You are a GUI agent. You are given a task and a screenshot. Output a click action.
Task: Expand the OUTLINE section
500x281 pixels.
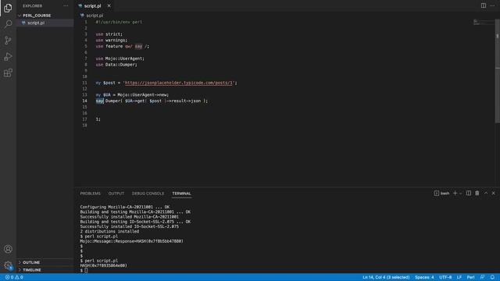(x=31, y=262)
